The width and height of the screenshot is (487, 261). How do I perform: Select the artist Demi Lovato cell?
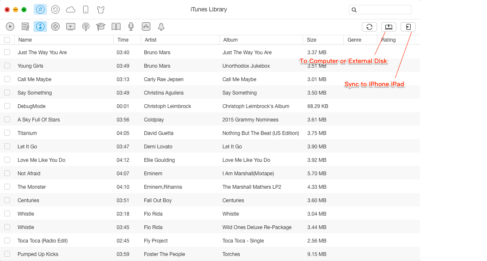tap(158, 147)
